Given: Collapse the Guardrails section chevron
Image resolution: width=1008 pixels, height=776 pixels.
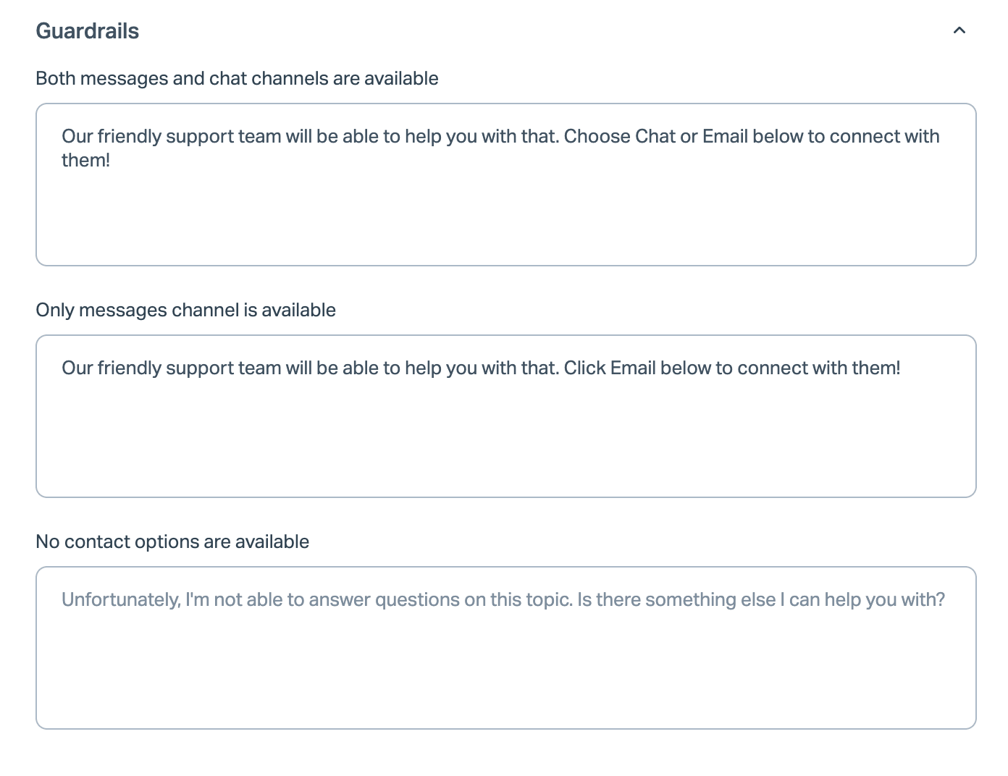Looking at the screenshot, I should coord(959,30).
